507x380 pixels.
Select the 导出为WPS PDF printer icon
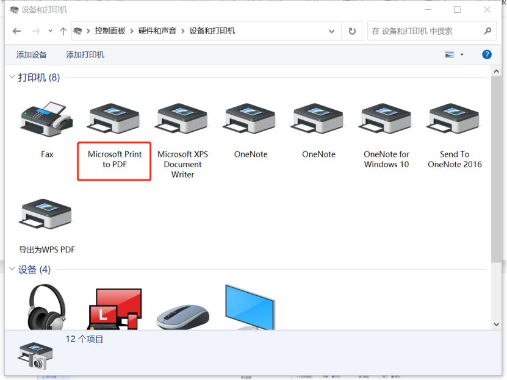(x=46, y=214)
